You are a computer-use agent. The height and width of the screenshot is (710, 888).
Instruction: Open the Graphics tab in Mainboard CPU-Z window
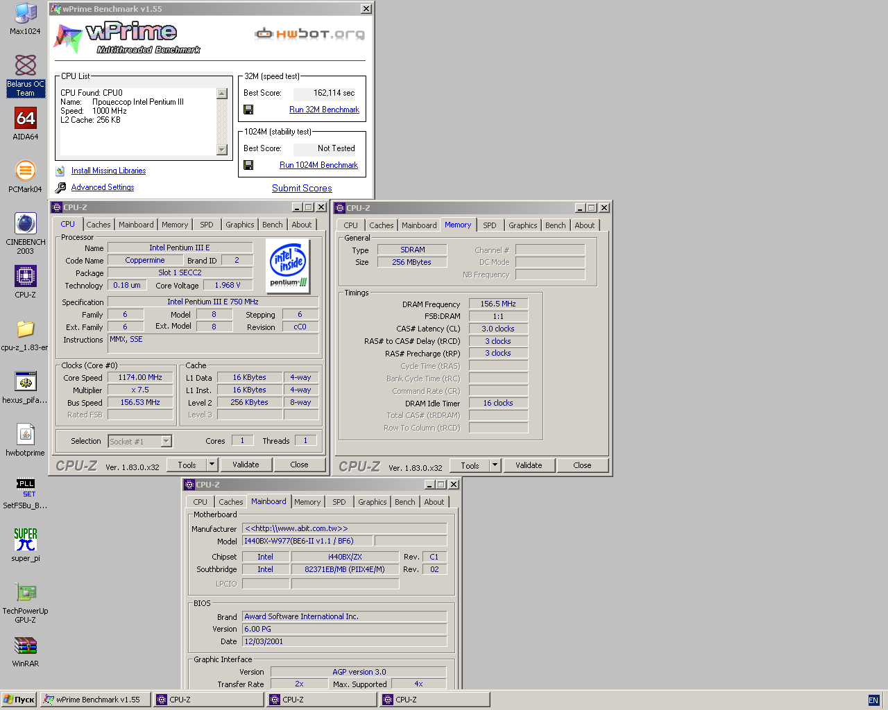click(x=373, y=502)
